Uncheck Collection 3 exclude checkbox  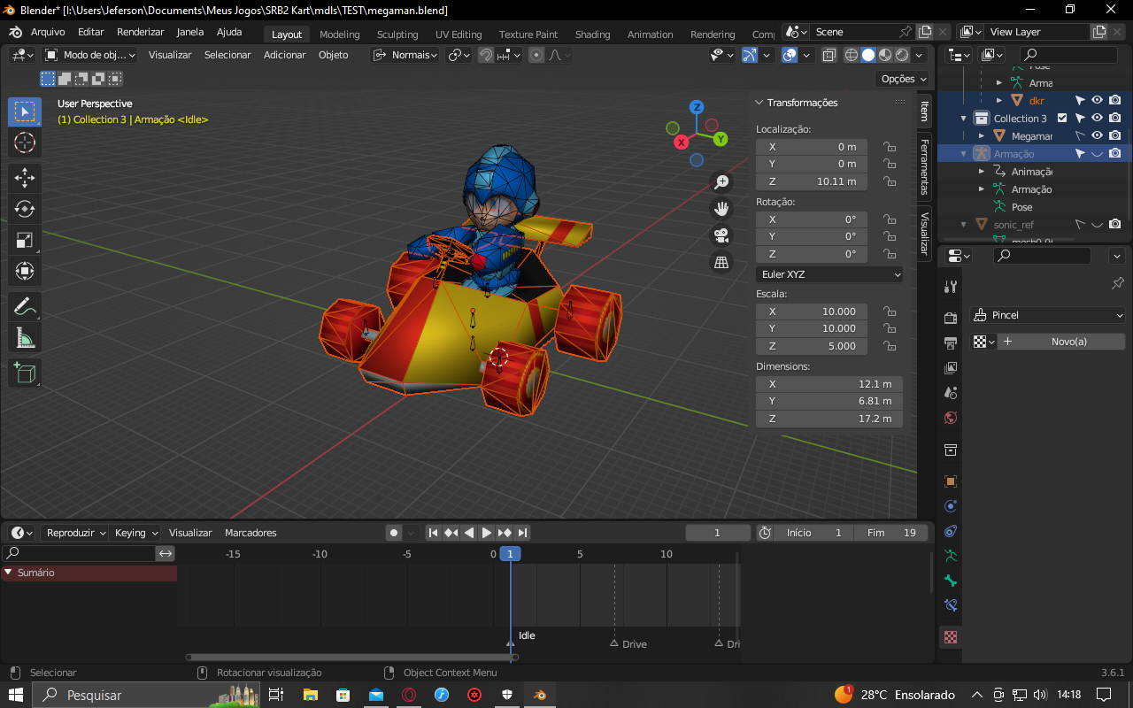click(1063, 118)
